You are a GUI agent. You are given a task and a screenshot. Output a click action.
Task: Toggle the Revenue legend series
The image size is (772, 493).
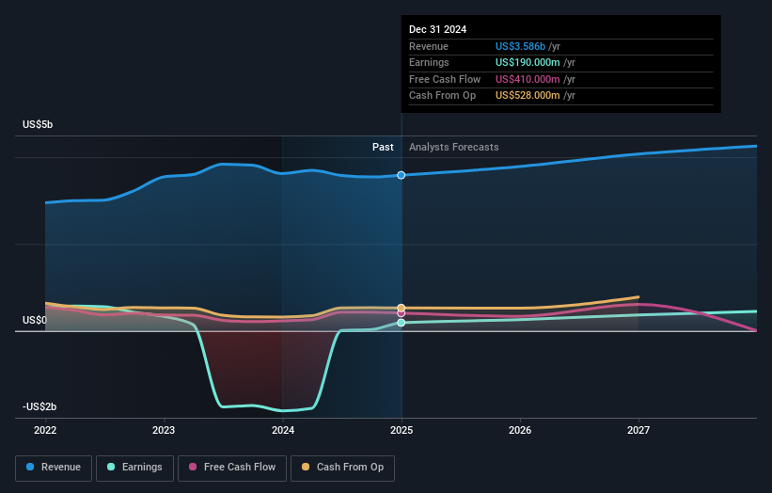[54, 468]
